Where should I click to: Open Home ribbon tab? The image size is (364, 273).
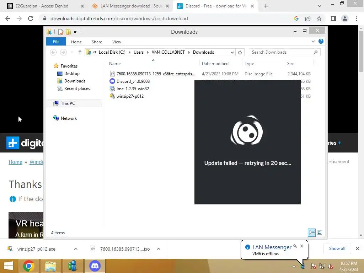click(x=76, y=42)
